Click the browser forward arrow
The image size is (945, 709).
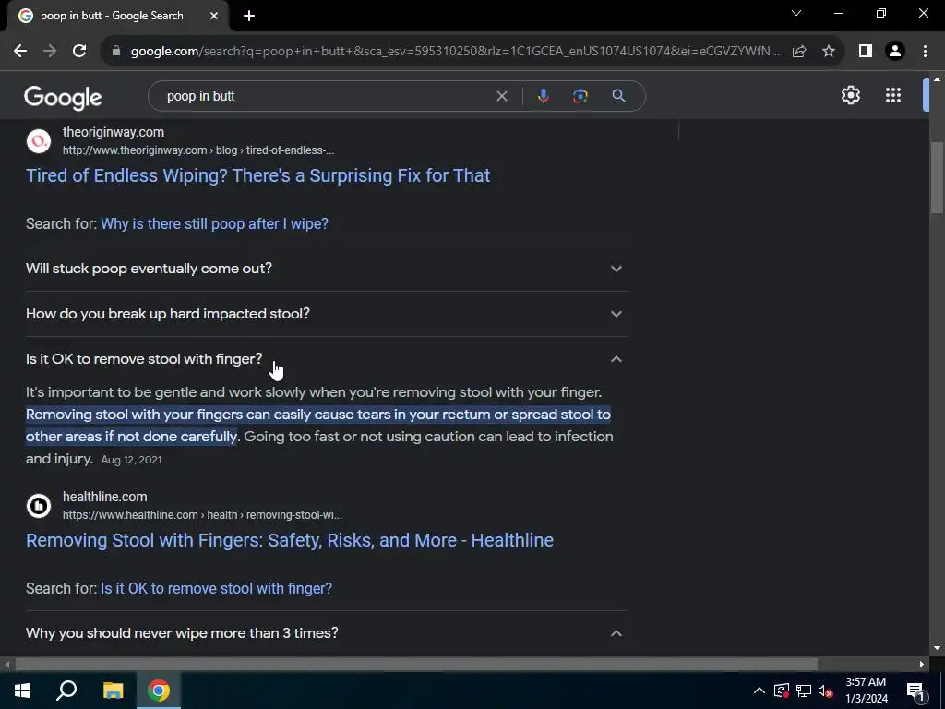point(50,52)
